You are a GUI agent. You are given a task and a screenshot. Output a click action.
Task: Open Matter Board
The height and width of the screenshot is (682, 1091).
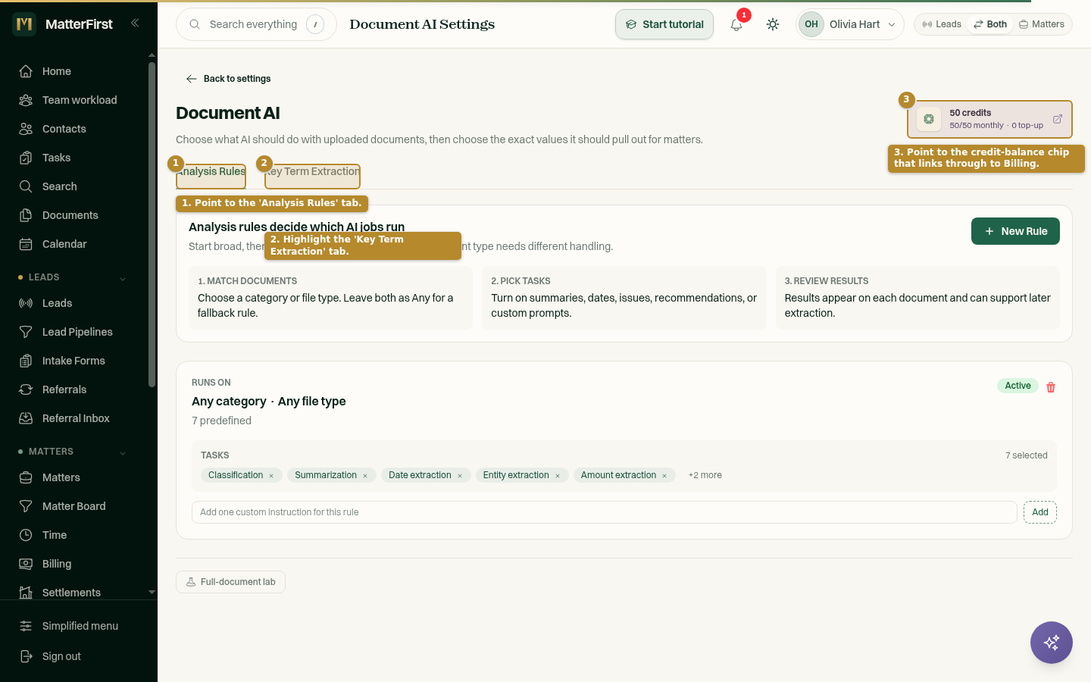(74, 506)
